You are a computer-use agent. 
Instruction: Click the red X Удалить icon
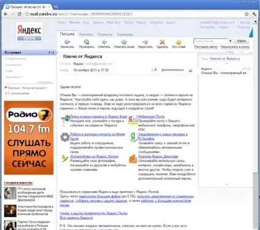click(162, 42)
